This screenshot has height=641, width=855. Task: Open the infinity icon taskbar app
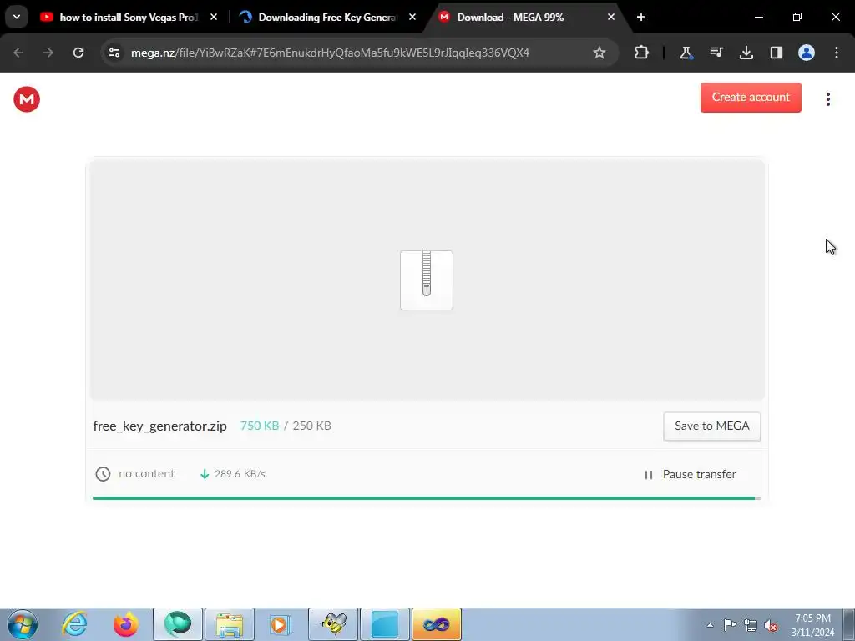[436, 624]
